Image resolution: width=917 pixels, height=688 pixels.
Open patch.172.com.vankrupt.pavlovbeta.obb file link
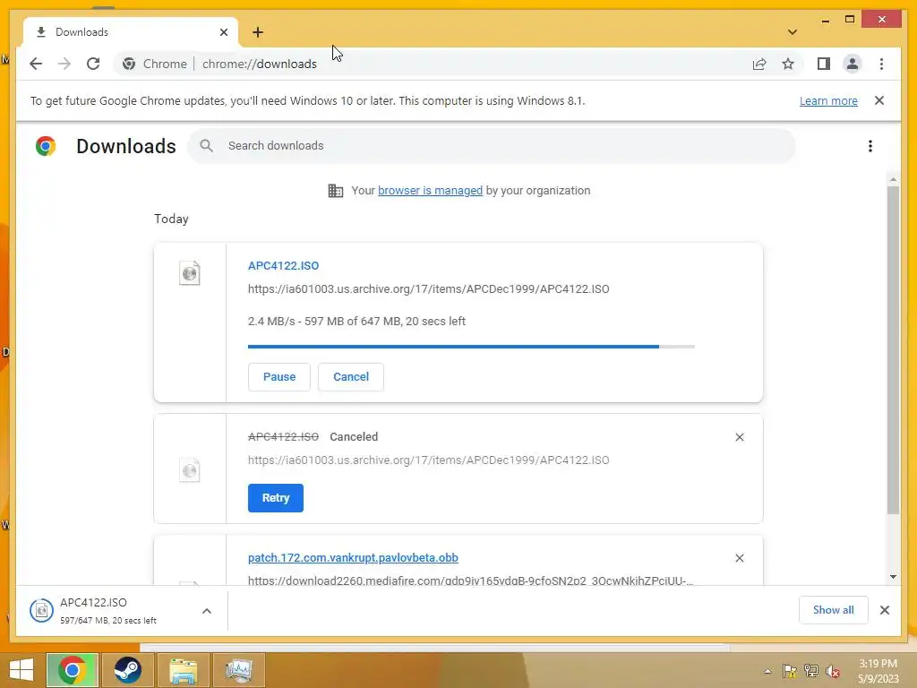(x=353, y=557)
